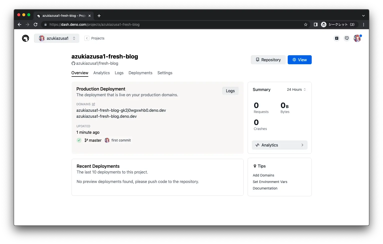Open the Analytics button in Summary
Image resolution: width=383 pixels, height=244 pixels.
point(279,145)
